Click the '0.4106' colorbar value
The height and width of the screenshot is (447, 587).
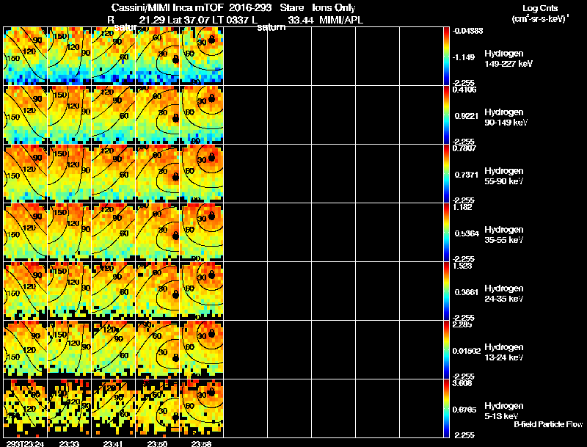pyautogui.click(x=464, y=90)
